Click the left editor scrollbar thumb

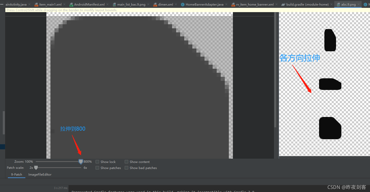click(x=3, y=123)
